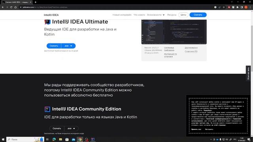253x142 pixels.
Task: Open Task View on the taskbar
Action: coord(47,139)
